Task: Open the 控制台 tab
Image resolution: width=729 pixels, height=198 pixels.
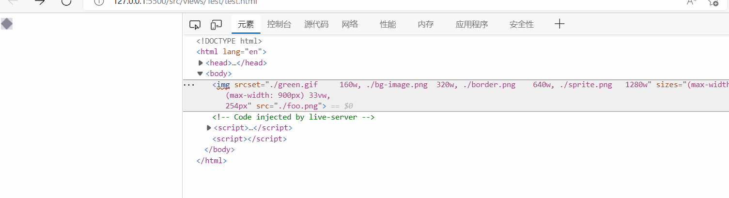Action: [x=279, y=24]
